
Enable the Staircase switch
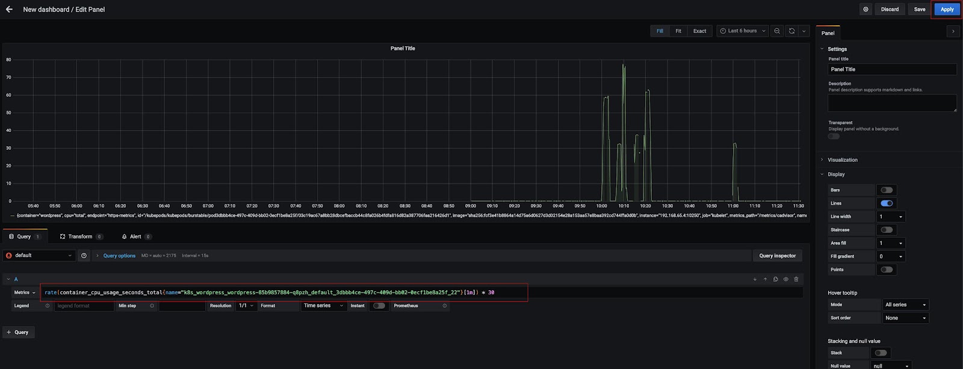click(887, 230)
